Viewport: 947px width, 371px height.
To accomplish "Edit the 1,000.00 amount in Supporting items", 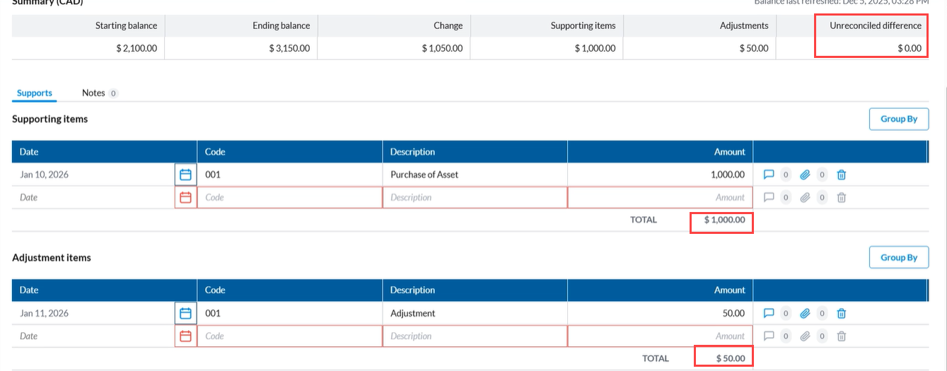I will tap(660, 175).
